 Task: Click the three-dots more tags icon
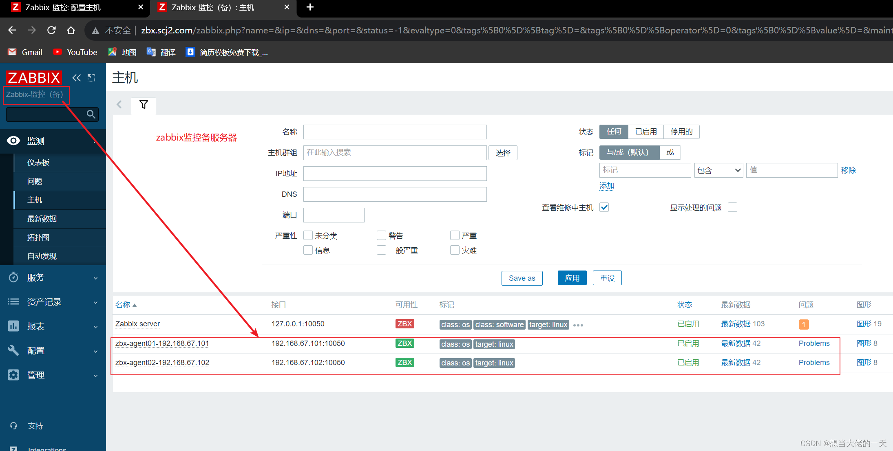coord(578,325)
